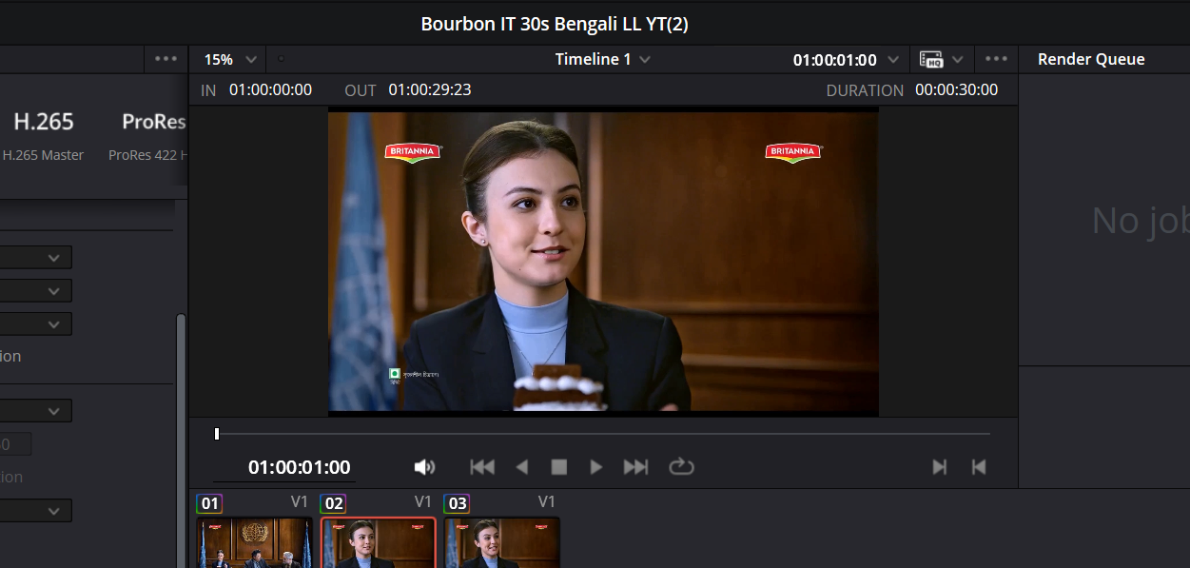Screen dimensions: 1190x568
Task: Select the H.265 Master render preset
Action: pyautogui.click(x=43, y=135)
